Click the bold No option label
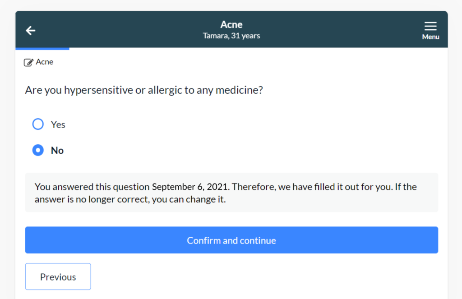This screenshot has width=462, height=299. [x=57, y=151]
